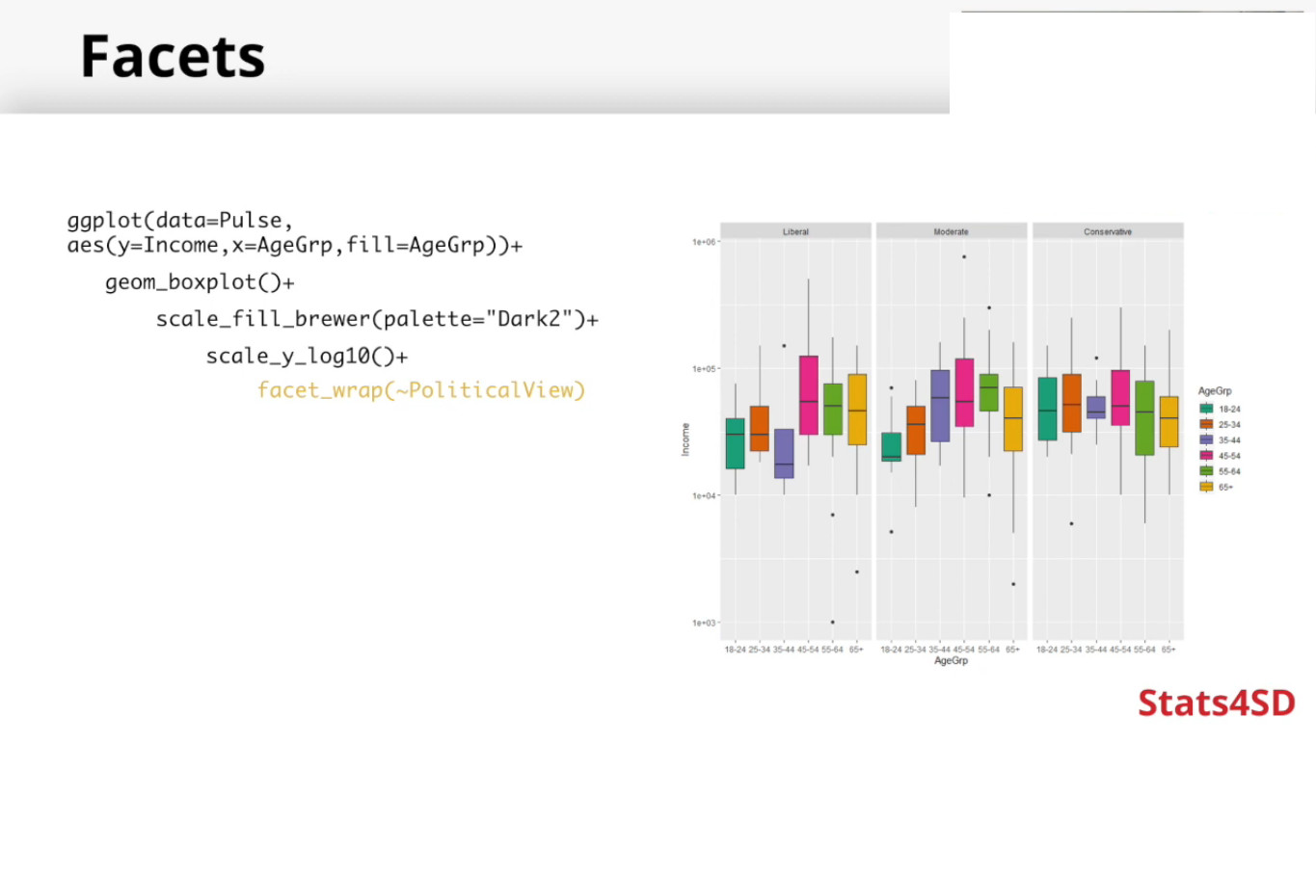
Task: Click the 65+ yellow legend key
Action: click(x=1206, y=487)
